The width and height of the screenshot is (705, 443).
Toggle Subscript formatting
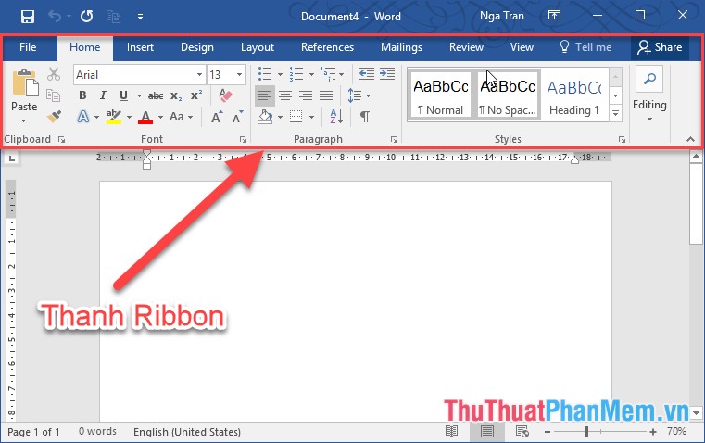click(176, 95)
